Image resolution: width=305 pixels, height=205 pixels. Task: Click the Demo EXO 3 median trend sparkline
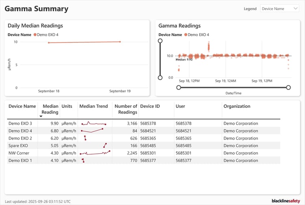pyautogui.click(x=94, y=123)
